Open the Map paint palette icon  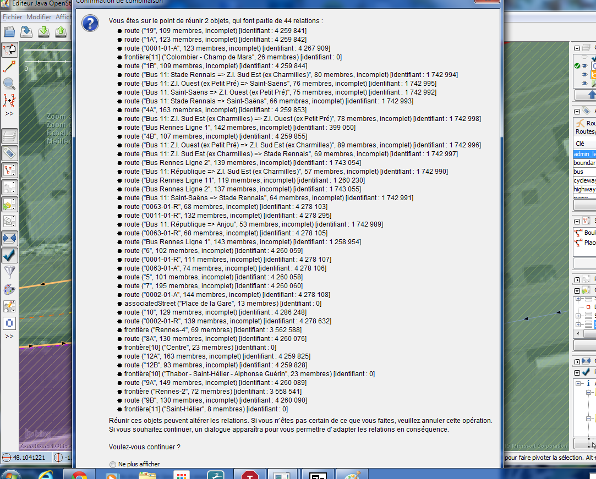pos(9,289)
